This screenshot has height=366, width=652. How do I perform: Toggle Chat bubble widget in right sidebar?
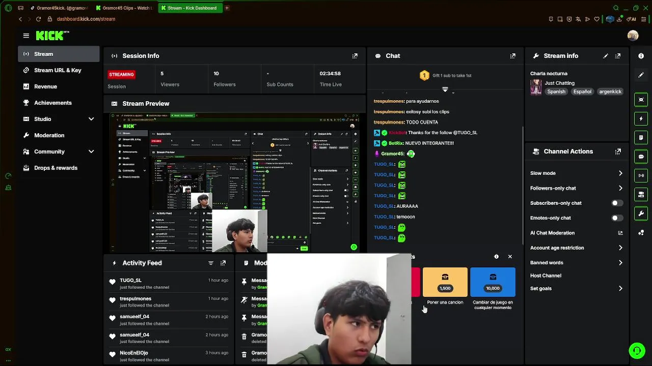tap(641, 157)
